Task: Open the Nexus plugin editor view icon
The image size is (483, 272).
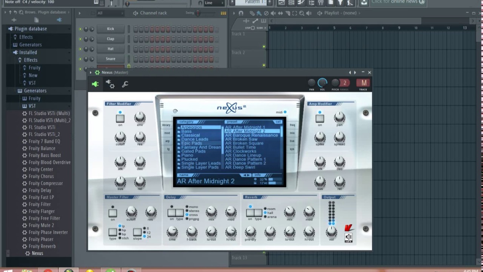Action: pos(95,84)
